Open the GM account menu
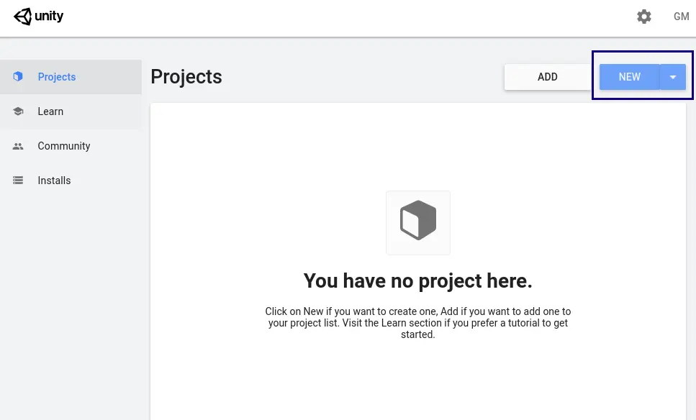This screenshot has height=420, width=696. [681, 17]
